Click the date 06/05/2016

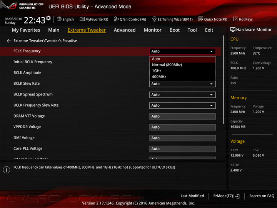[x=13, y=19]
